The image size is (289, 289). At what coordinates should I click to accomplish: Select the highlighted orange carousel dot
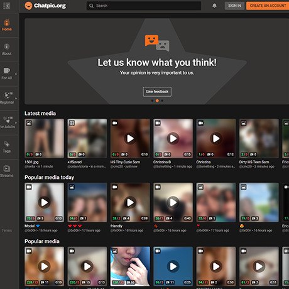point(157,101)
